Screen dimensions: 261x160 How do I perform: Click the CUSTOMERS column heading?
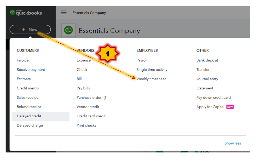(28, 50)
